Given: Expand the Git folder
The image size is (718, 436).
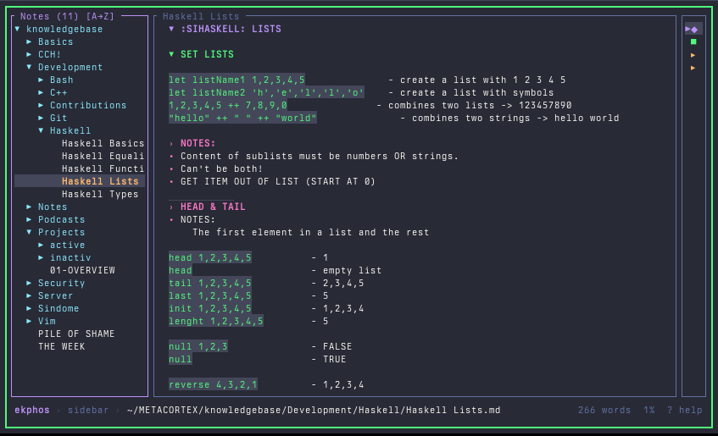Looking at the screenshot, I should pos(41,118).
